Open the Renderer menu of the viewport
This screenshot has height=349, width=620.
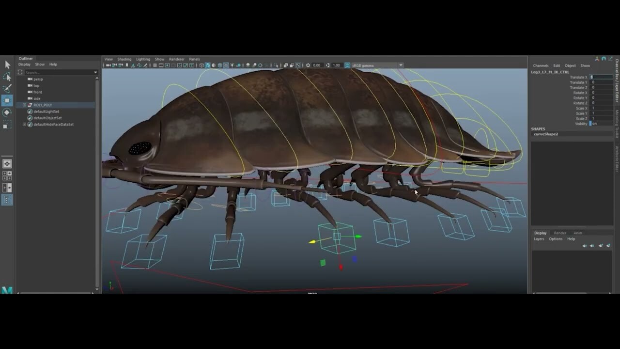176,59
